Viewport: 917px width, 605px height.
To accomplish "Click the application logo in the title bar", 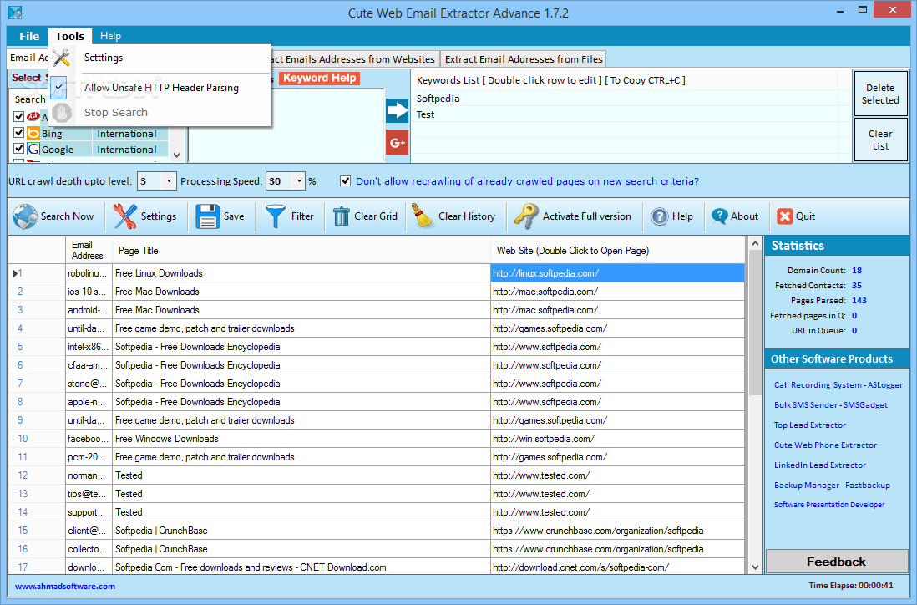I will (x=15, y=13).
